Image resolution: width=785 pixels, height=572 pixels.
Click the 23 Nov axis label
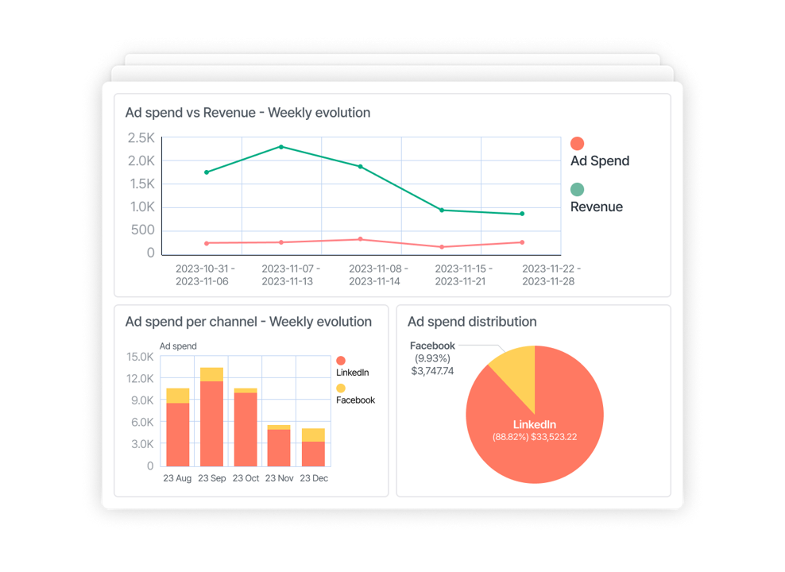(280, 478)
